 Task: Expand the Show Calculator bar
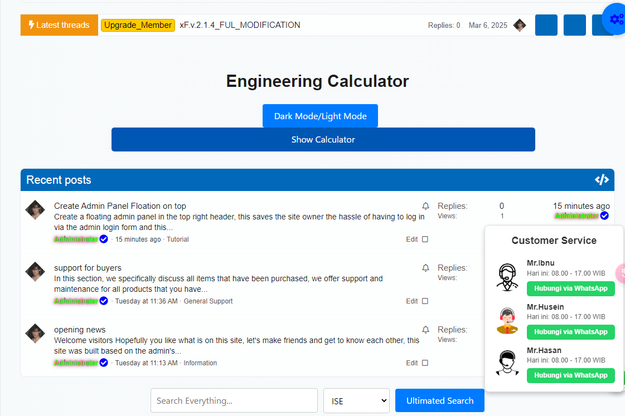coord(323,139)
